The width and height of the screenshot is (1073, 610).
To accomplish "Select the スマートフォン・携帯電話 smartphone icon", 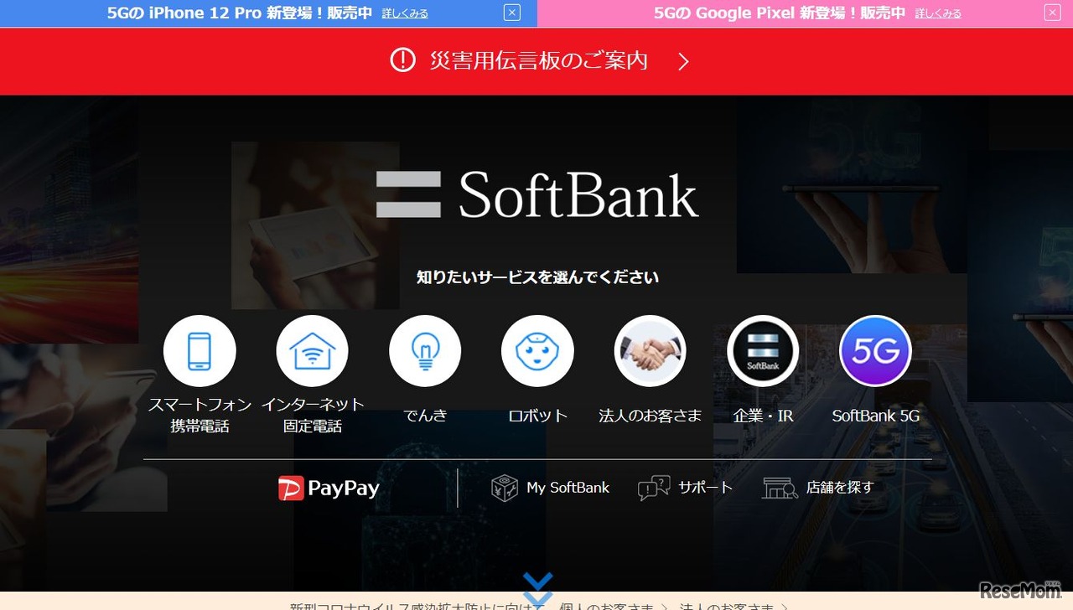I will [x=200, y=350].
